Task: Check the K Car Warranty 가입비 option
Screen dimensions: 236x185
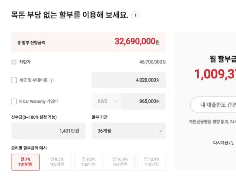Action: 14,101
